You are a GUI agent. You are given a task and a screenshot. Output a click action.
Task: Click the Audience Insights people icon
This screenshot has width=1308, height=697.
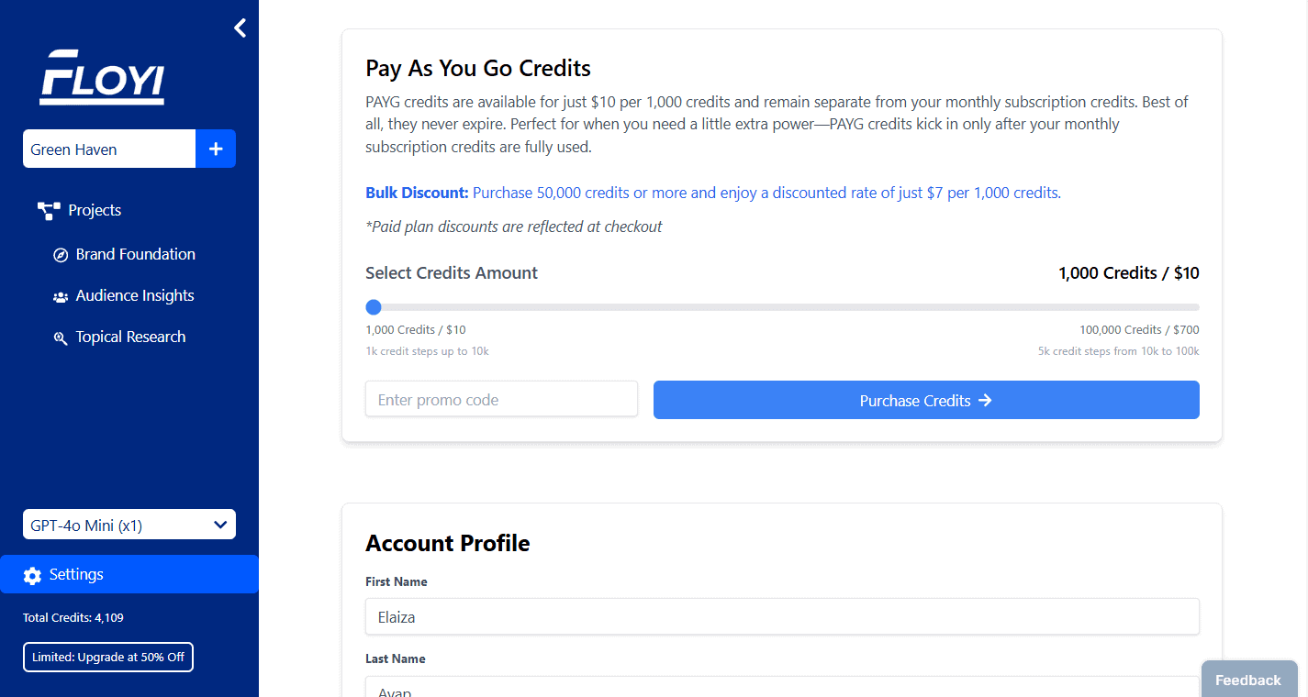tap(61, 296)
